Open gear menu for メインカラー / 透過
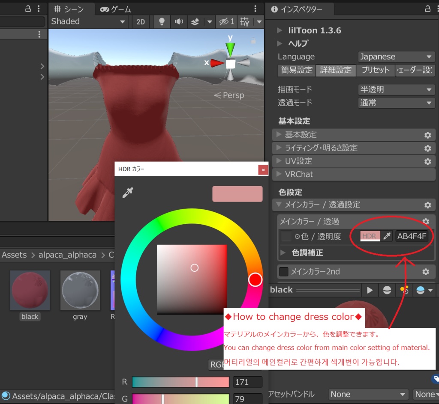Image resolution: width=439 pixels, height=404 pixels. click(426, 222)
